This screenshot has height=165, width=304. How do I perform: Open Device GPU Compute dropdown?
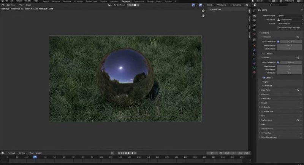[290, 24]
